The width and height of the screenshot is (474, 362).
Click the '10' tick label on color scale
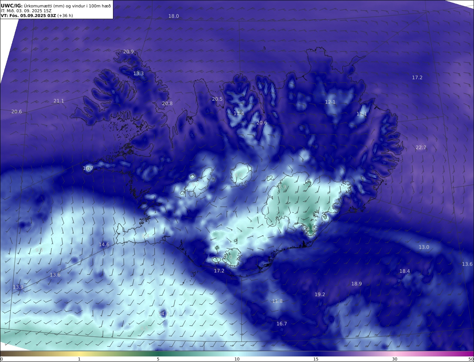click(237, 359)
